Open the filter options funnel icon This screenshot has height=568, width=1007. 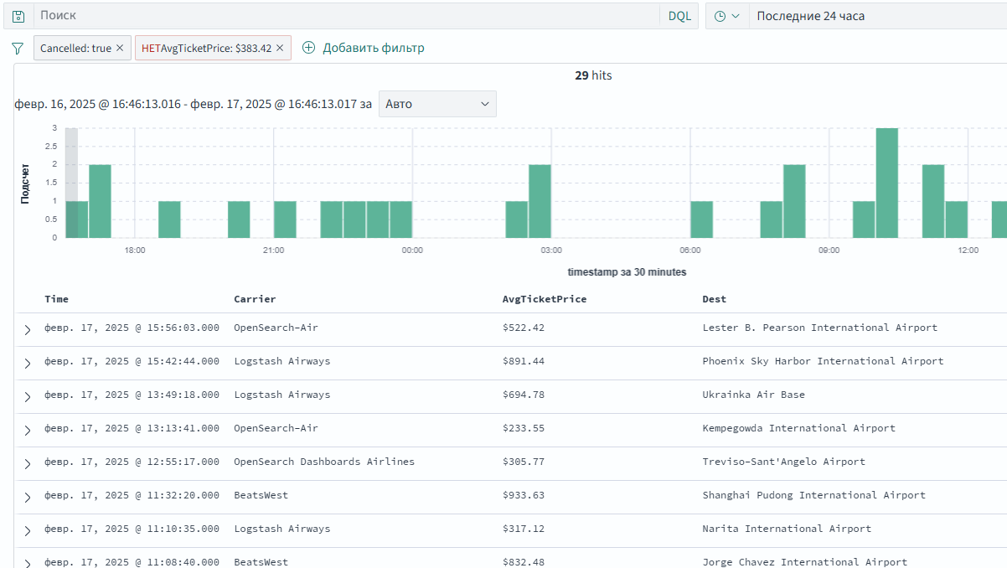(18, 49)
